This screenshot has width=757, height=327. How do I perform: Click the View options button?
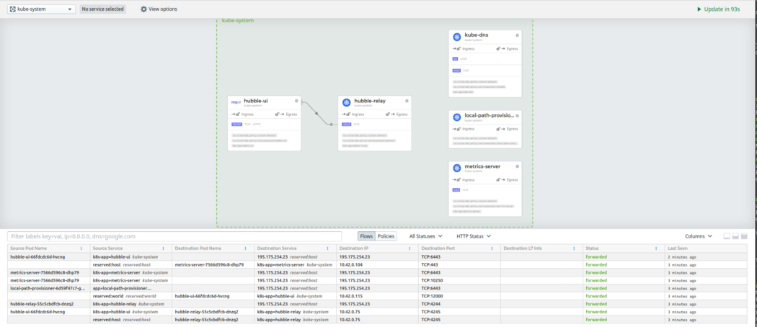[x=159, y=9]
